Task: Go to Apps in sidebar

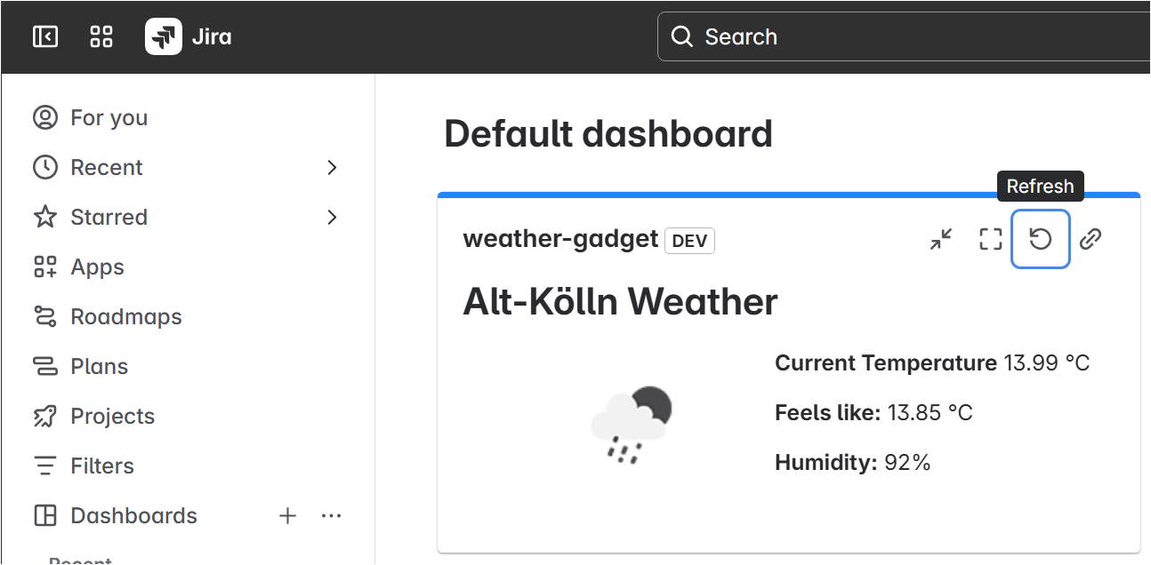Action: (x=97, y=267)
